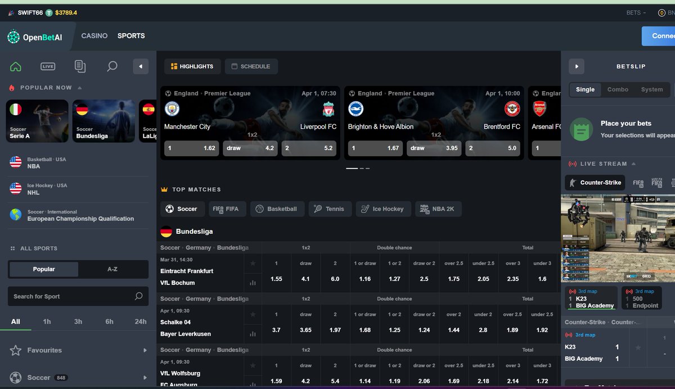Open the bet history slip icon
The image size is (675, 389).
point(80,66)
